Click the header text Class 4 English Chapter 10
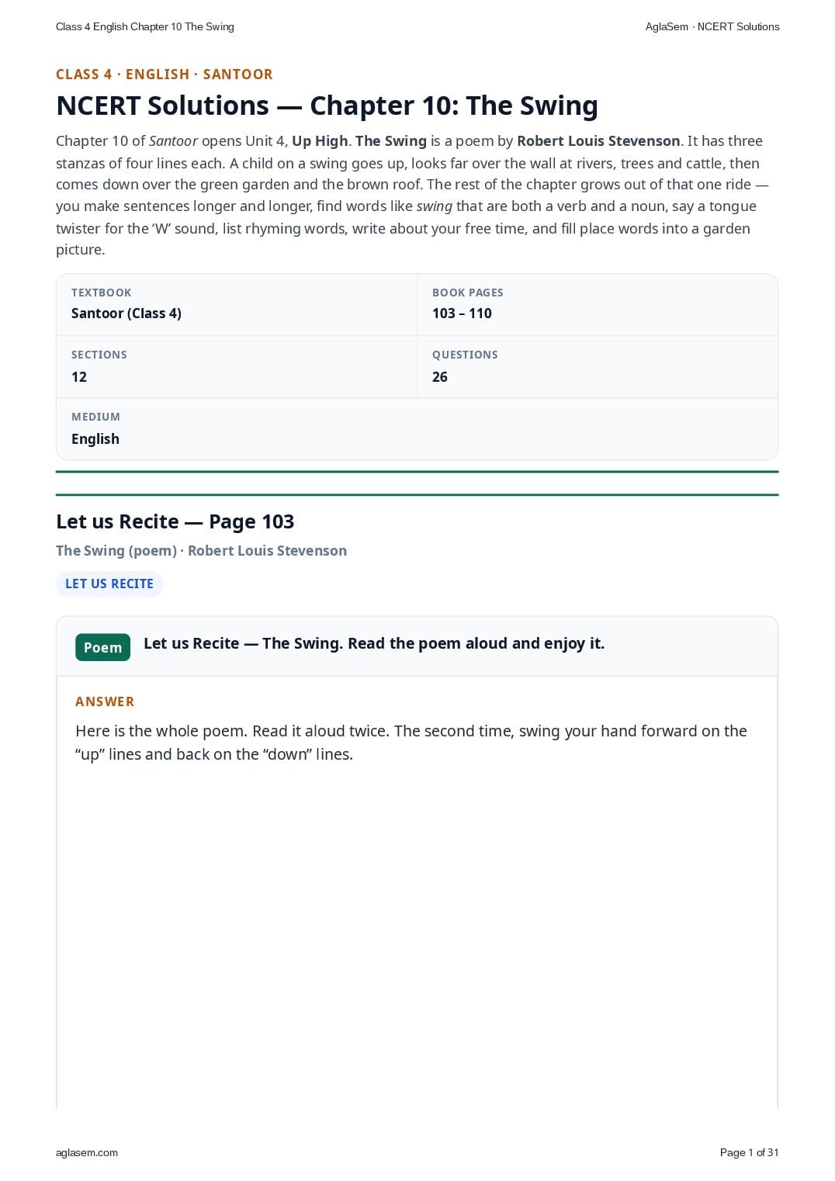The image size is (835, 1181). 145,26
